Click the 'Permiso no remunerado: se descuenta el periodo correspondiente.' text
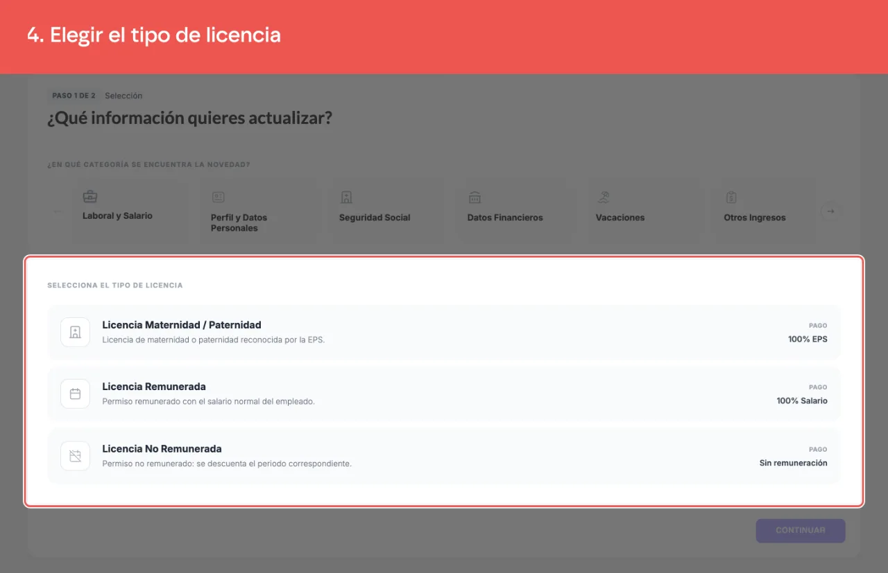The height and width of the screenshot is (573, 888). (227, 464)
